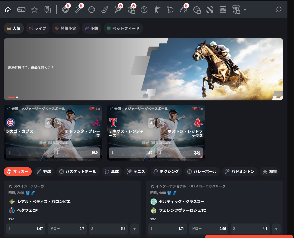294x238 pixels.
Task: Click Atlanta Braves team logo
Action: 96,123
